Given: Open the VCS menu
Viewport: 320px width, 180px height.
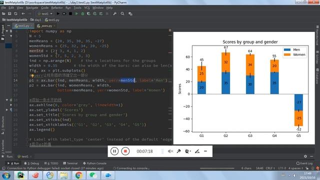Looking at the screenshot, I should pyautogui.click(x=87, y=8).
